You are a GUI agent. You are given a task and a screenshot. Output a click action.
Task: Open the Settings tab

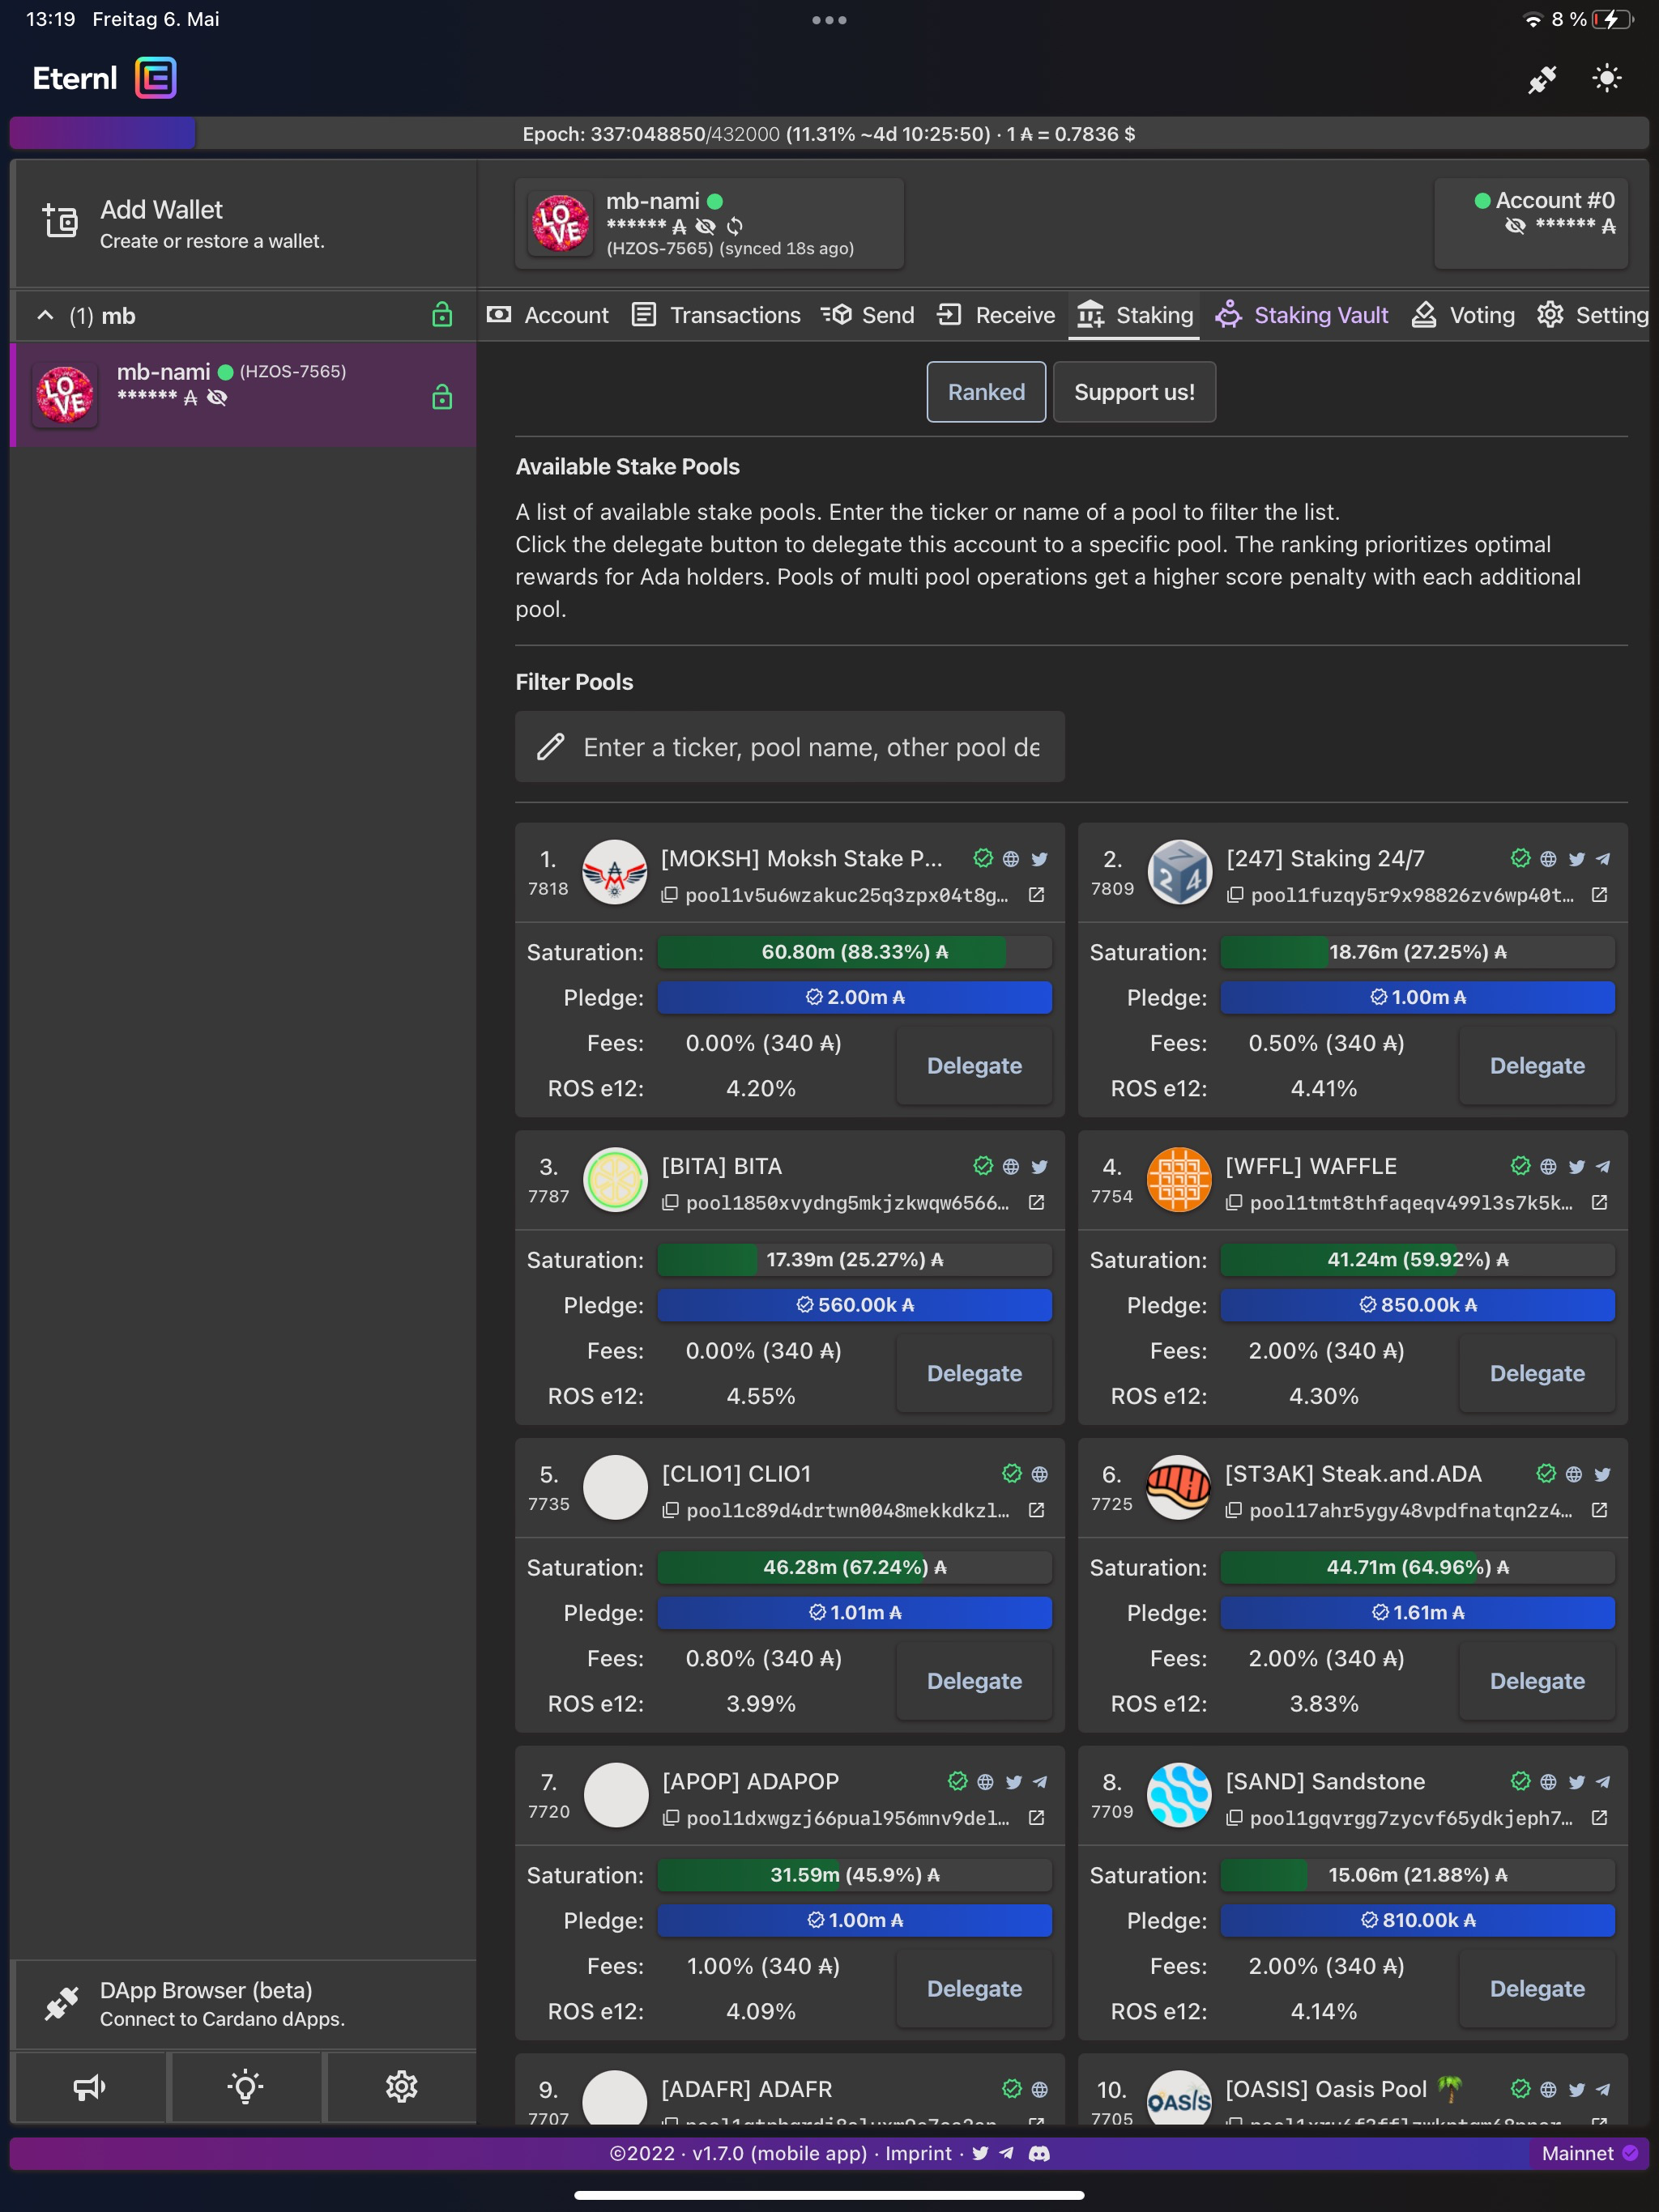coord(1593,315)
